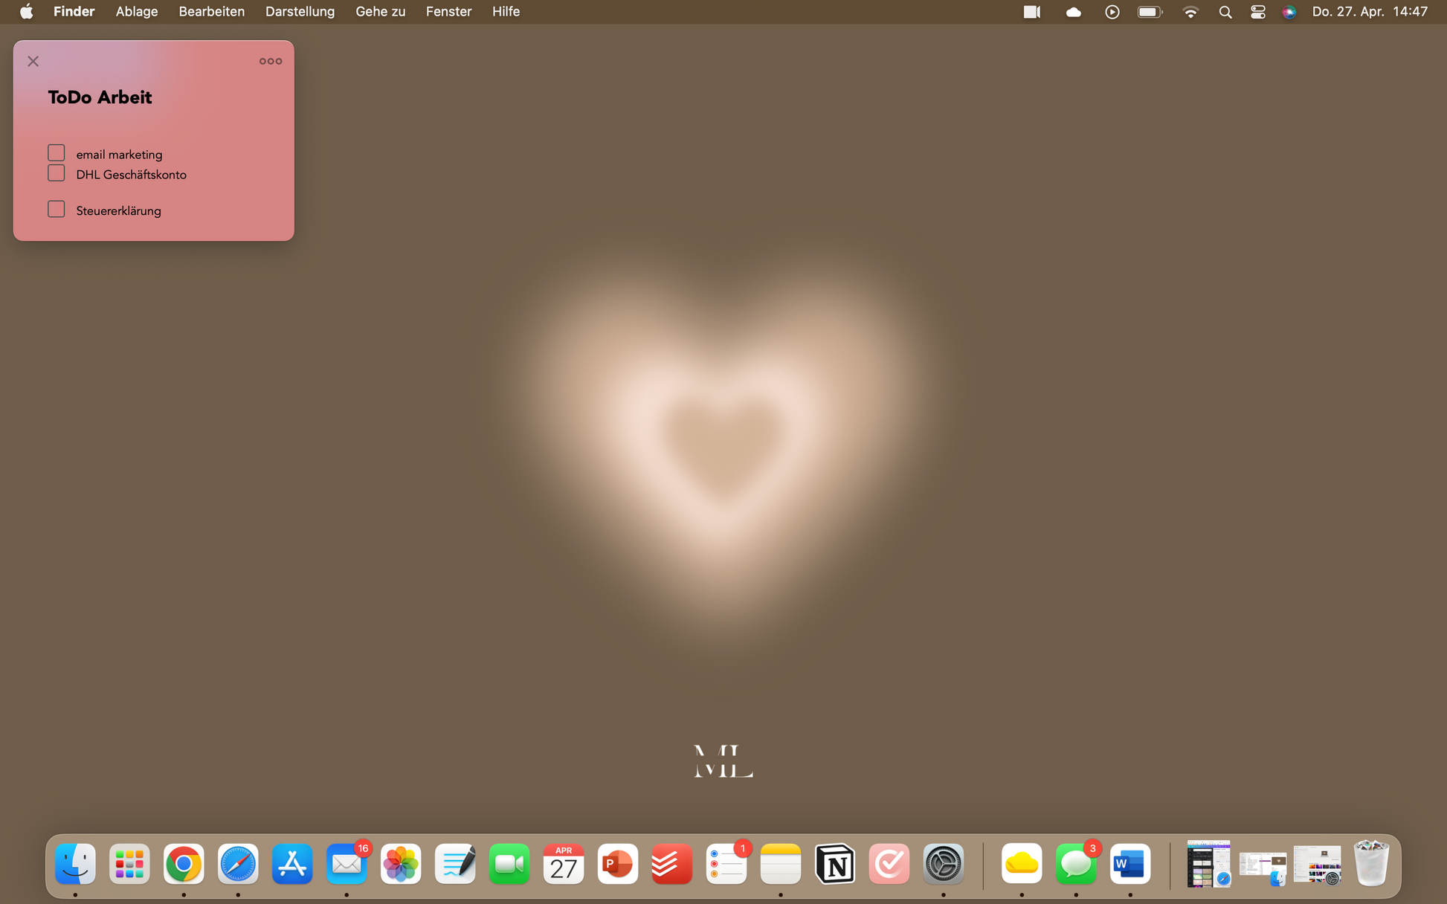The image size is (1447, 904).
Task: Click the ToDo Arbeit note title
Action: click(x=100, y=97)
